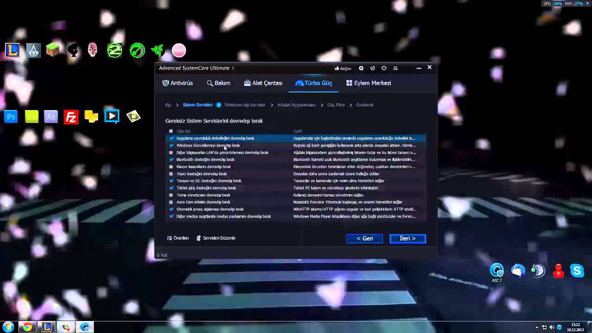The image size is (592, 333).
Task: Open Windows Start menu
Action: coord(8,327)
